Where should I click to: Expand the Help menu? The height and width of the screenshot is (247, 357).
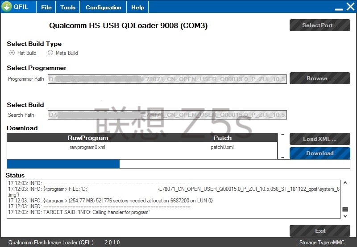point(137,7)
